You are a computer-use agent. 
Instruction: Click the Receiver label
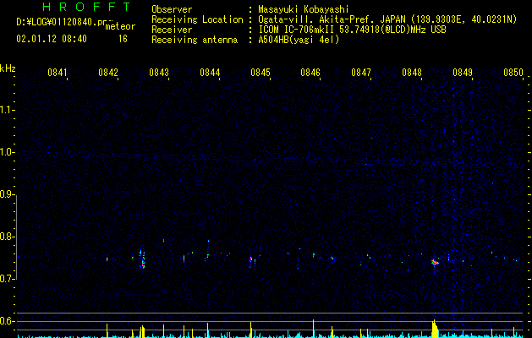point(172,30)
